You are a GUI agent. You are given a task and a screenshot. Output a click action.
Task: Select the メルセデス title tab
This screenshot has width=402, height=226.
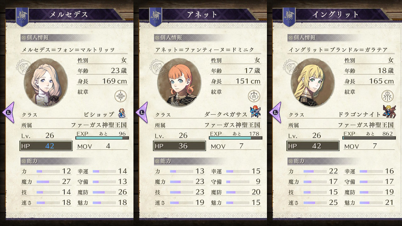point(68,14)
